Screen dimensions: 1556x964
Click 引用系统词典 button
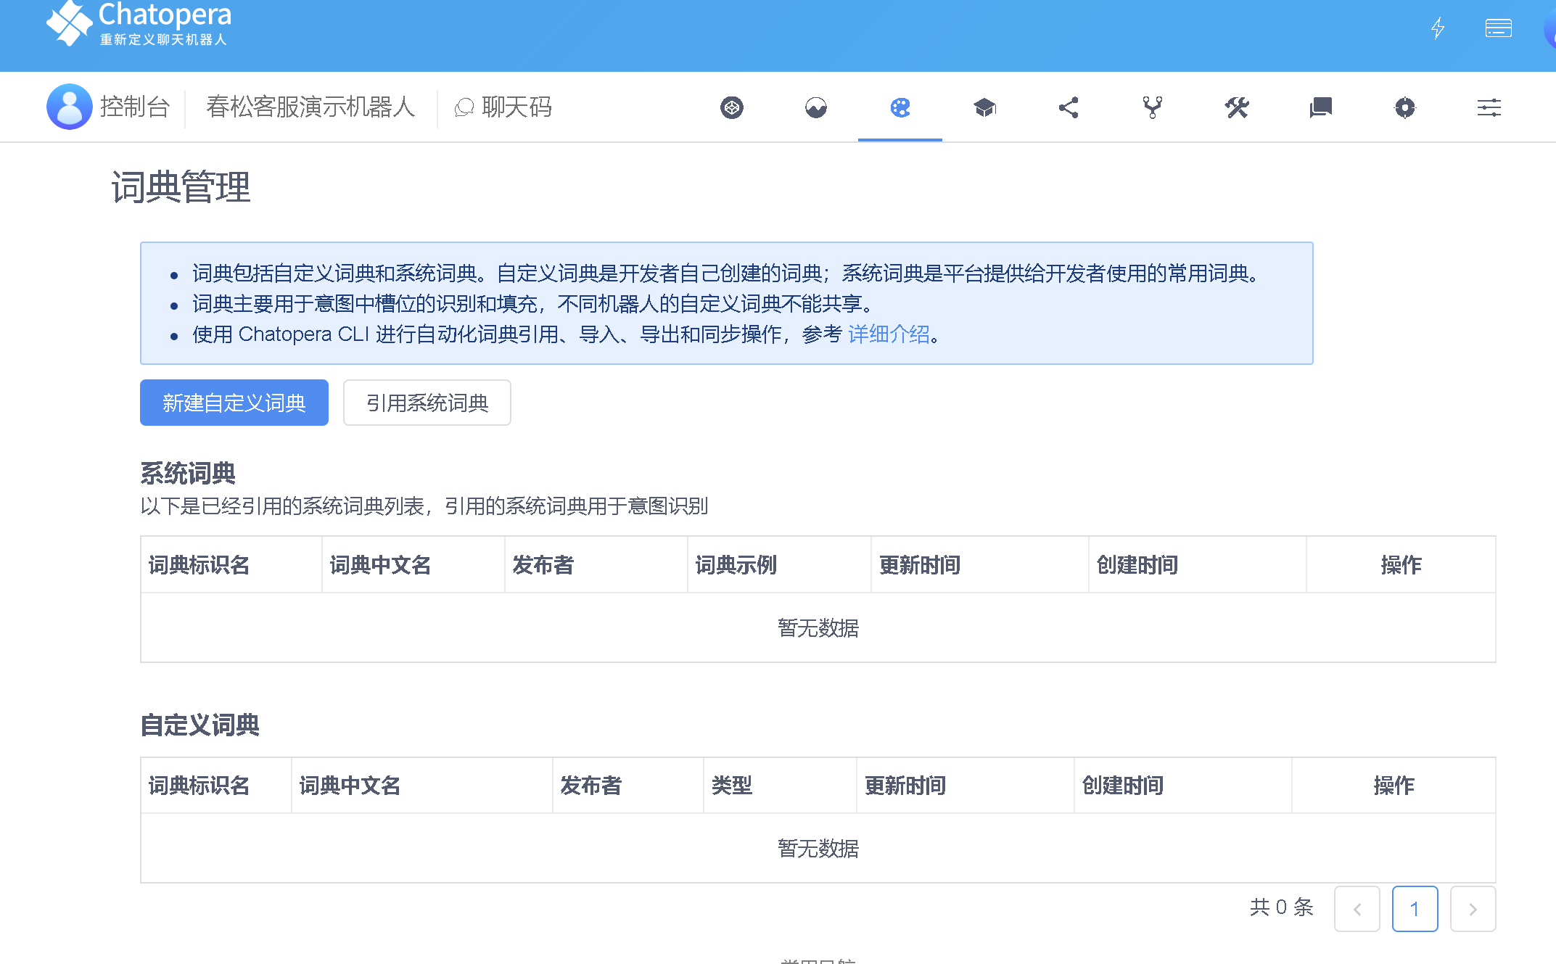[427, 403]
